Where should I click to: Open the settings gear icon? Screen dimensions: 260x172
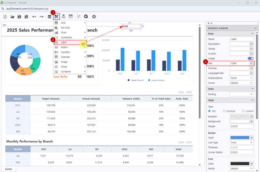[94, 17]
